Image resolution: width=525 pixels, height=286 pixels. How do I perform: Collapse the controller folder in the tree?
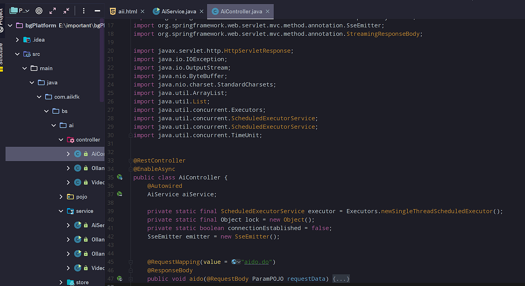click(61, 140)
